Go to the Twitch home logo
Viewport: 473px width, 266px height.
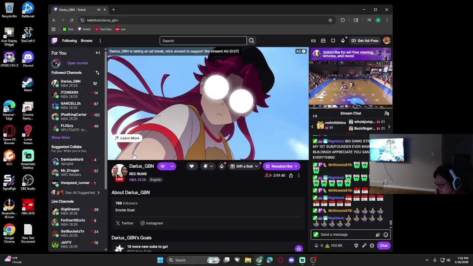pyautogui.click(x=55, y=41)
